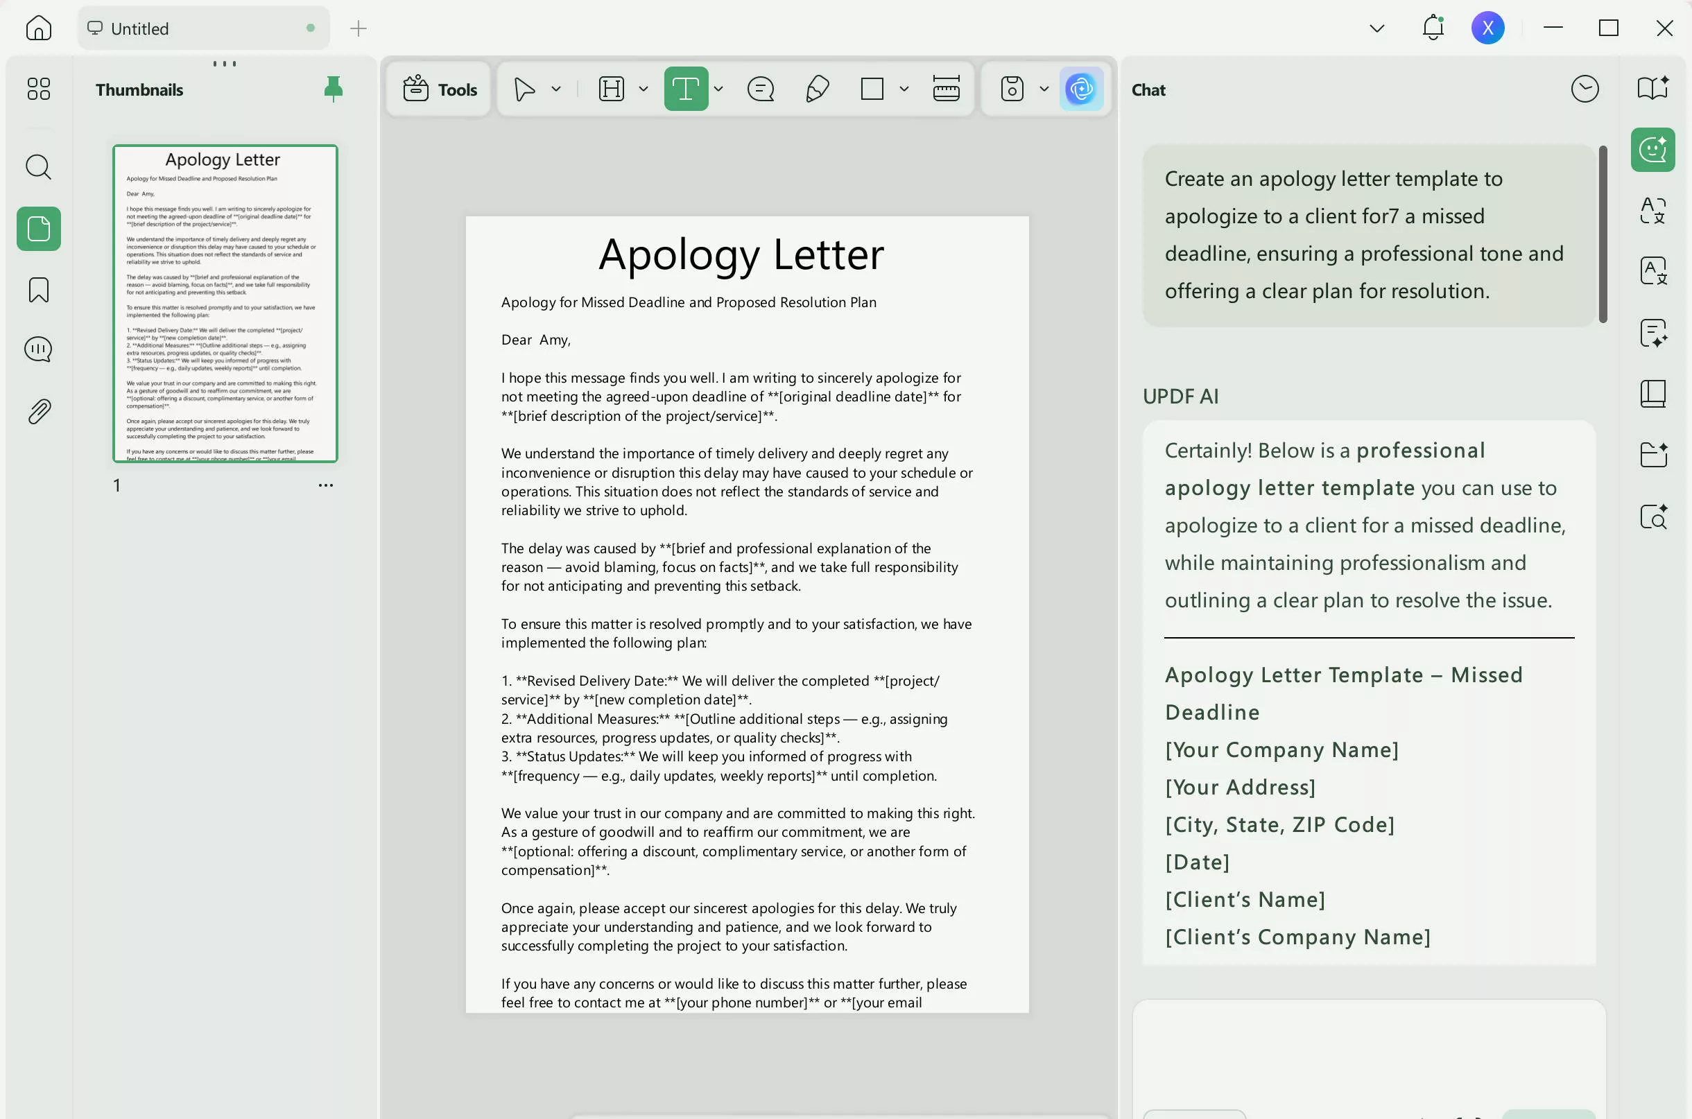Viewport: 1692px width, 1119px height.
Task: Select page 1 thumbnail of Apology Letter
Action: (x=225, y=302)
